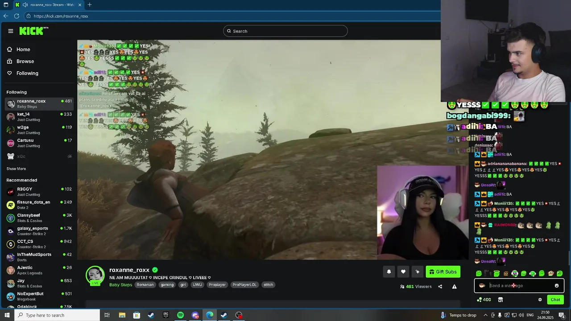Click 461 Viewers count

416,287
